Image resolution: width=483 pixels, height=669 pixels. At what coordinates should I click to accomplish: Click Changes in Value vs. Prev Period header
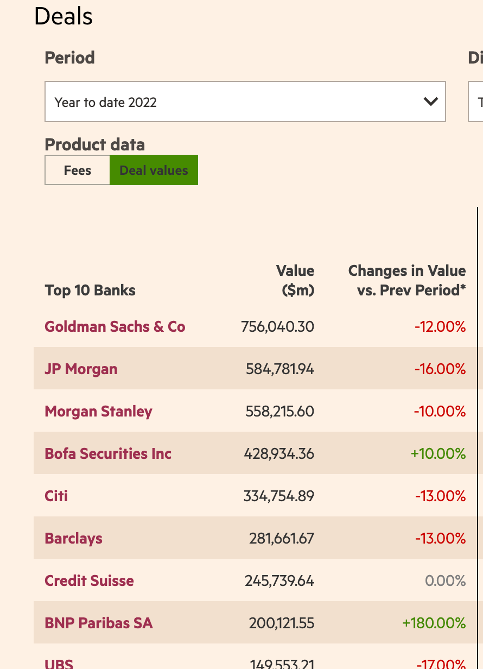[x=407, y=280]
